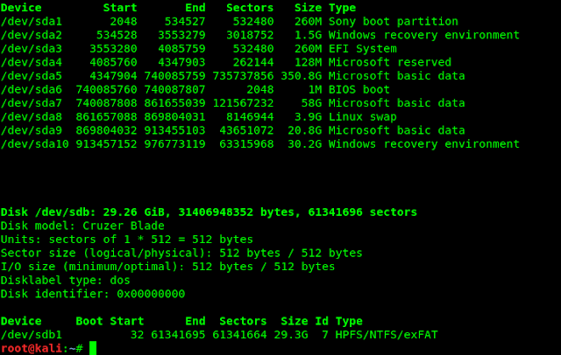Click the /dev/sda4 device entry

click(32, 62)
